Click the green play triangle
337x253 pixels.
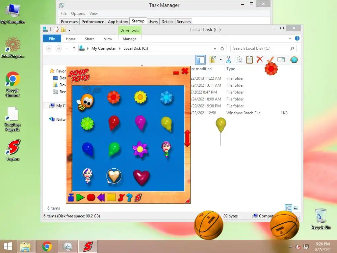80,198
